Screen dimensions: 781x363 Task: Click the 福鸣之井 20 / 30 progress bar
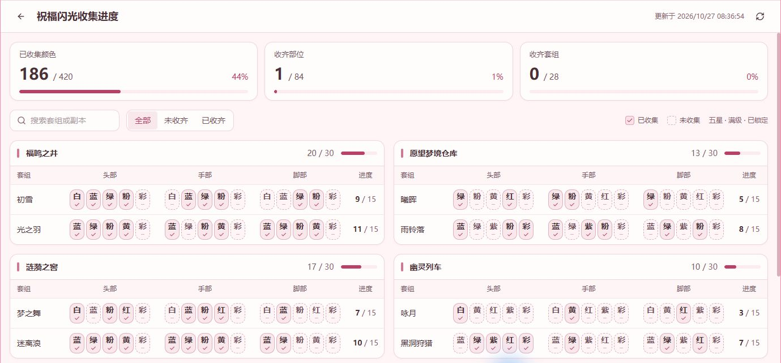tap(359, 153)
